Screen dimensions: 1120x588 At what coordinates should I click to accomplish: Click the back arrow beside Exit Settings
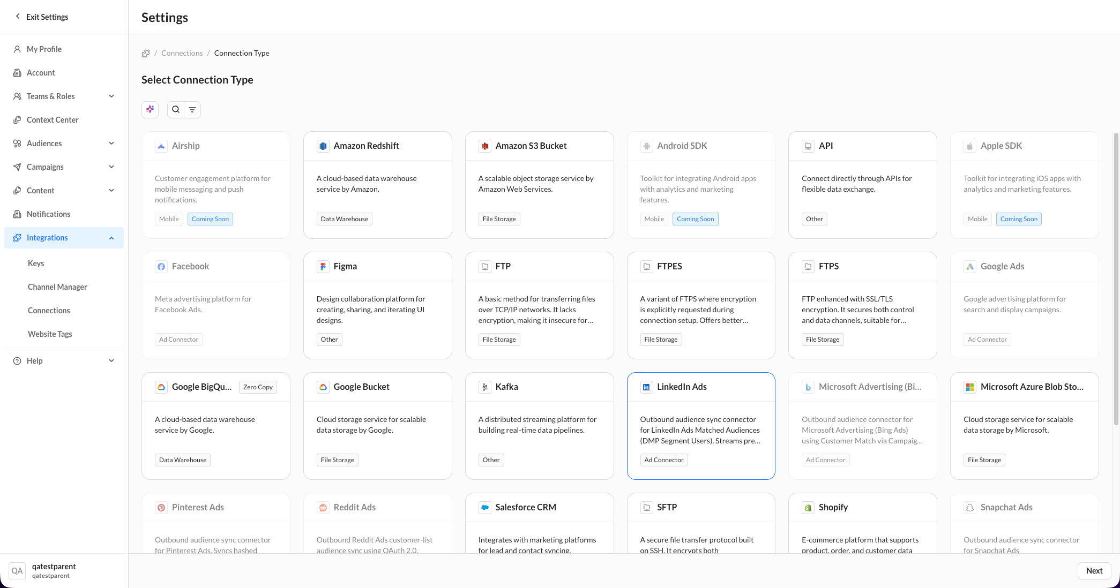point(18,17)
